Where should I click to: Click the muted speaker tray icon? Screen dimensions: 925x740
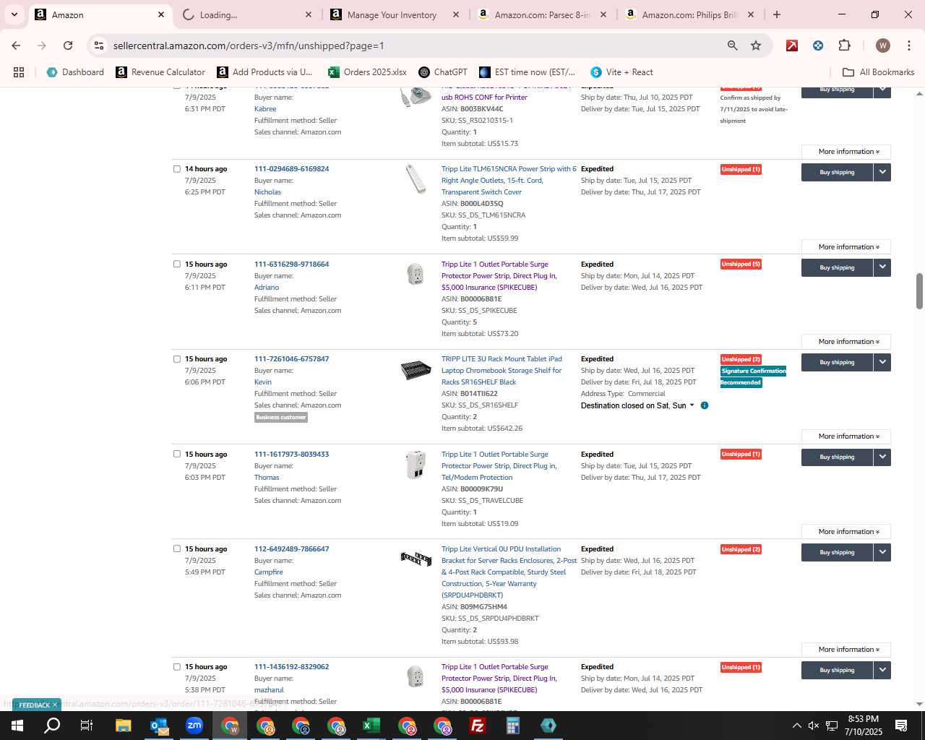(x=814, y=726)
